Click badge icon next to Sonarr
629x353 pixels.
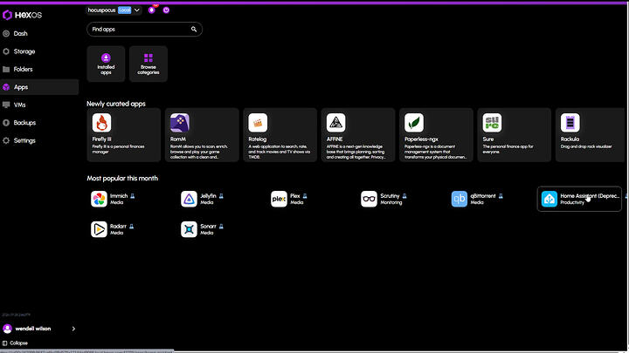coord(221,227)
